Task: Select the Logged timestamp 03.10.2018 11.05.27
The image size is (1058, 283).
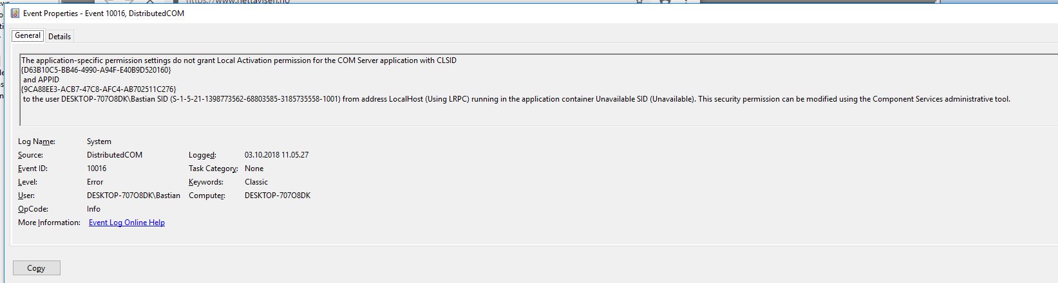Action: [x=276, y=155]
